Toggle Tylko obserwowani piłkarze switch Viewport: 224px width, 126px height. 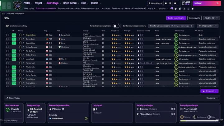(x=116, y=26)
